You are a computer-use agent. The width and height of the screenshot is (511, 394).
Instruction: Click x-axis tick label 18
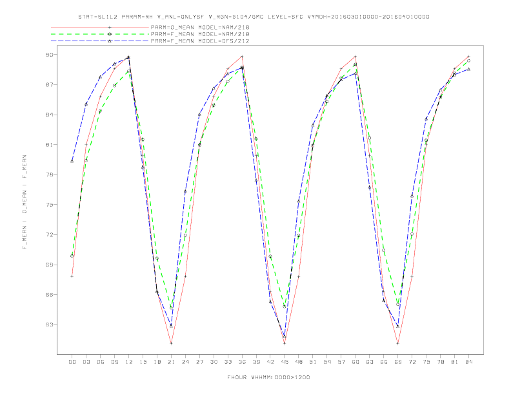(157, 362)
